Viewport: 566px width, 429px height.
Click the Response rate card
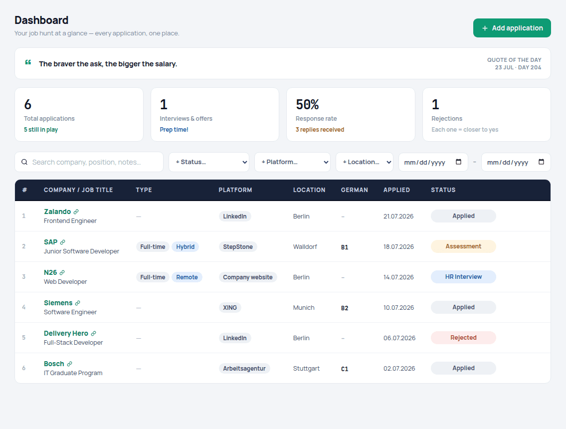point(351,114)
